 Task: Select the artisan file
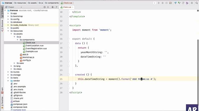(15, 101)
